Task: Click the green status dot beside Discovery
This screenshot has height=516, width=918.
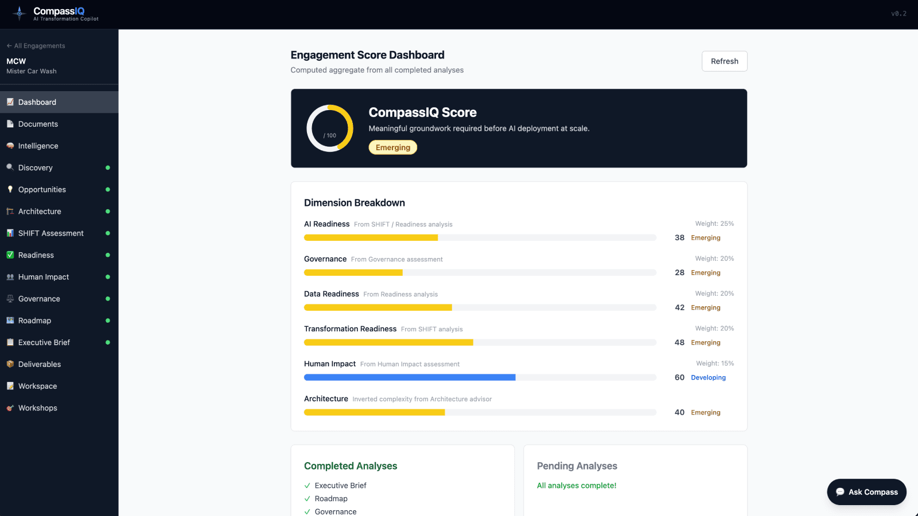Action: click(108, 167)
